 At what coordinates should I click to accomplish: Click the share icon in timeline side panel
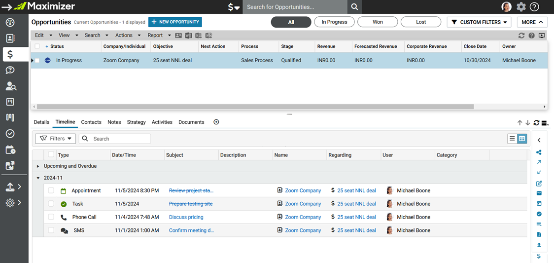point(539,152)
